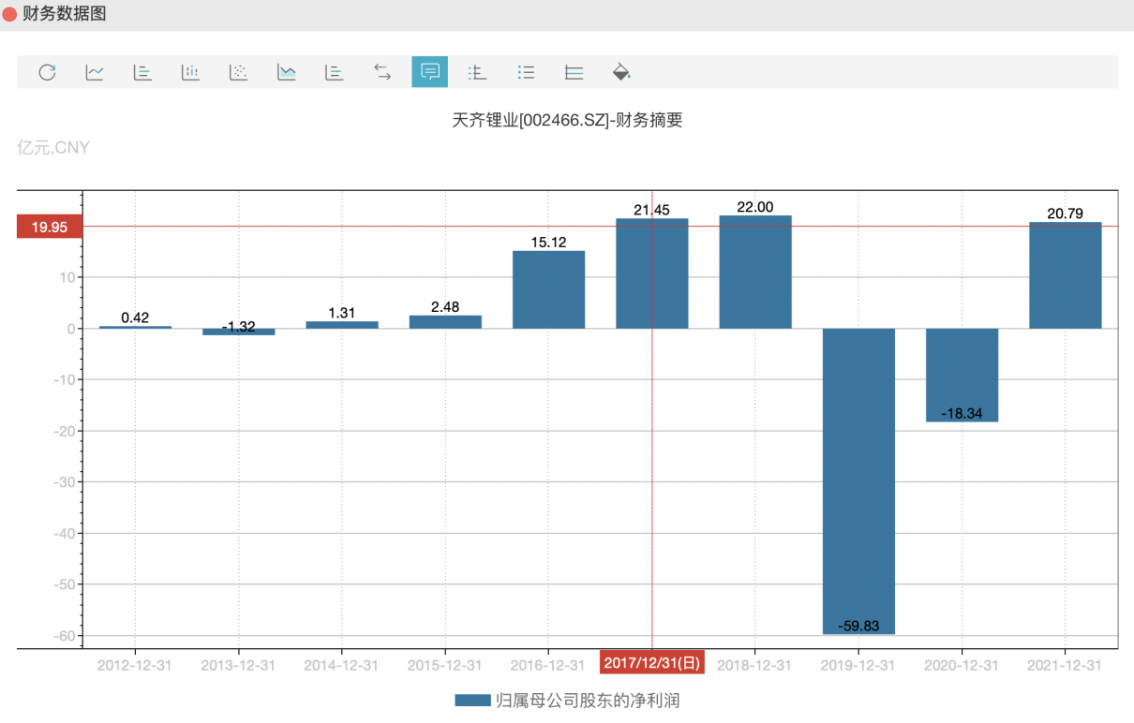This screenshot has height=723, width=1134.
Task: Click the chart title 天齐锂业[002466.SZ]-财务摘要
Action: pyautogui.click(x=567, y=121)
